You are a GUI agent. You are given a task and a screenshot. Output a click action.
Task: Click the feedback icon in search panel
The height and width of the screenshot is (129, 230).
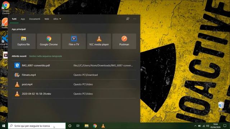pos(128,19)
